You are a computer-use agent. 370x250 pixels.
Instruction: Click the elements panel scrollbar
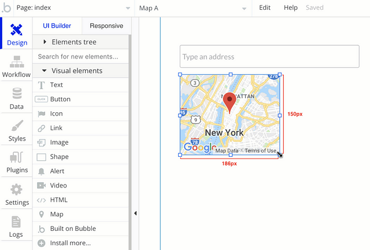point(129,142)
